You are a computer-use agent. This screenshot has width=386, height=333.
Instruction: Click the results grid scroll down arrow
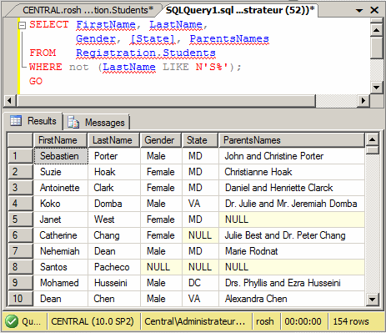pyautogui.click(x=372, y=300)
